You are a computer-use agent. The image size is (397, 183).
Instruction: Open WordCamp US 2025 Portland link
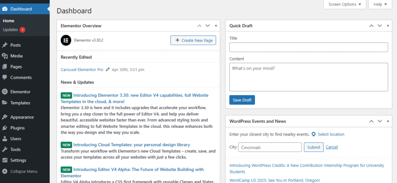(x=275, y=180)
